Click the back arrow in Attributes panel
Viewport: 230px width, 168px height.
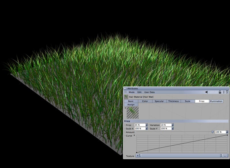(206, 92)
